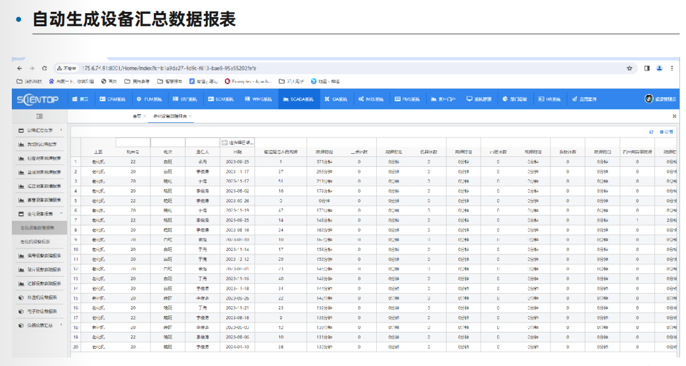686x366 pixels.
Task: Close the 首页 tab using its X
Action: point(145,116)
